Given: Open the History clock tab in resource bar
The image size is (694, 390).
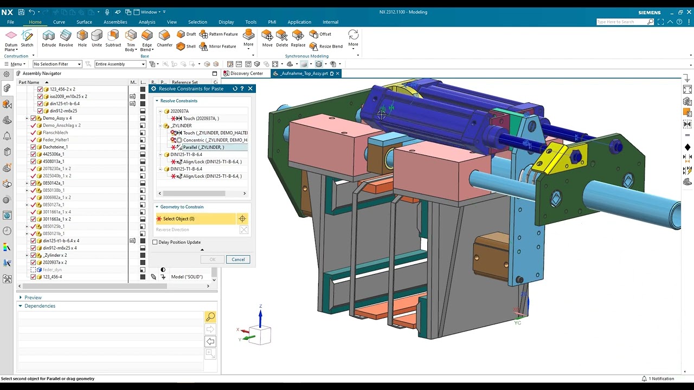Looking at the screenshot, I should point(7,231).
